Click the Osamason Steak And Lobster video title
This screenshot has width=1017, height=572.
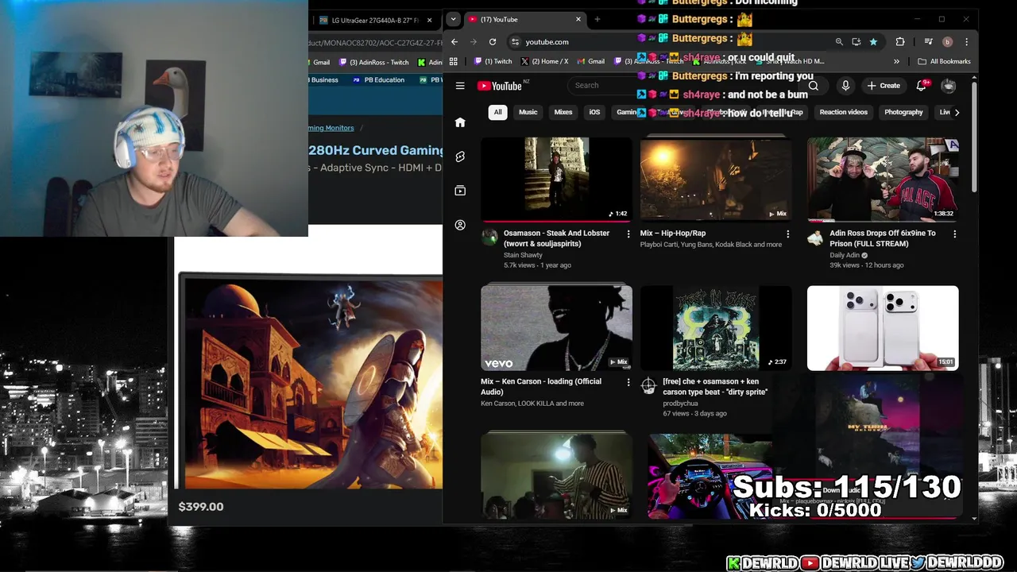[556, 238]
